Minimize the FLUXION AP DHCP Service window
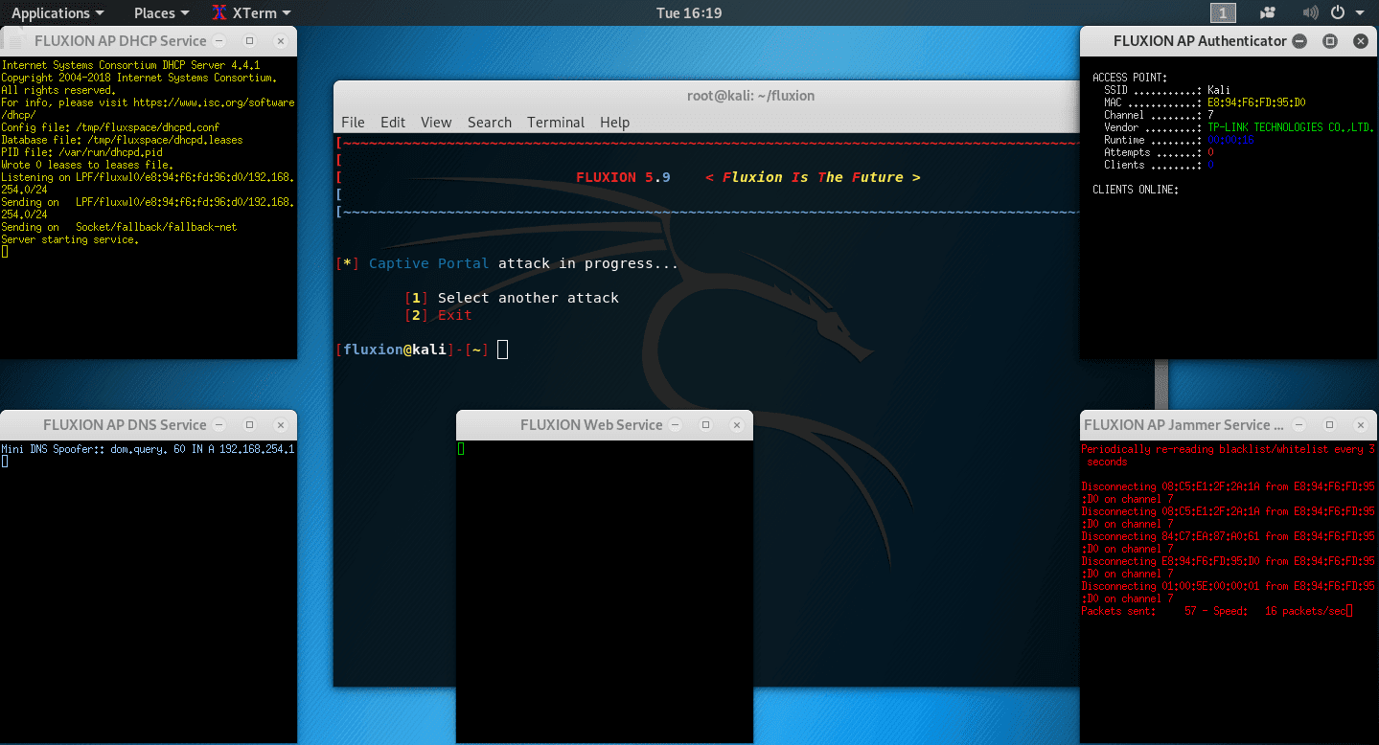The width and height of the screenshot is (1379, 745). click(219, 41)
